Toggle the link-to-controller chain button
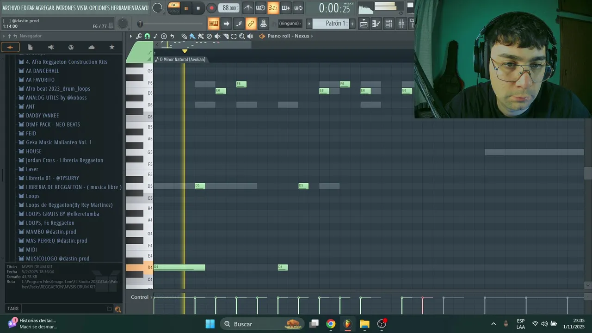This screenshot has height=333, width=592. [250, 24]
